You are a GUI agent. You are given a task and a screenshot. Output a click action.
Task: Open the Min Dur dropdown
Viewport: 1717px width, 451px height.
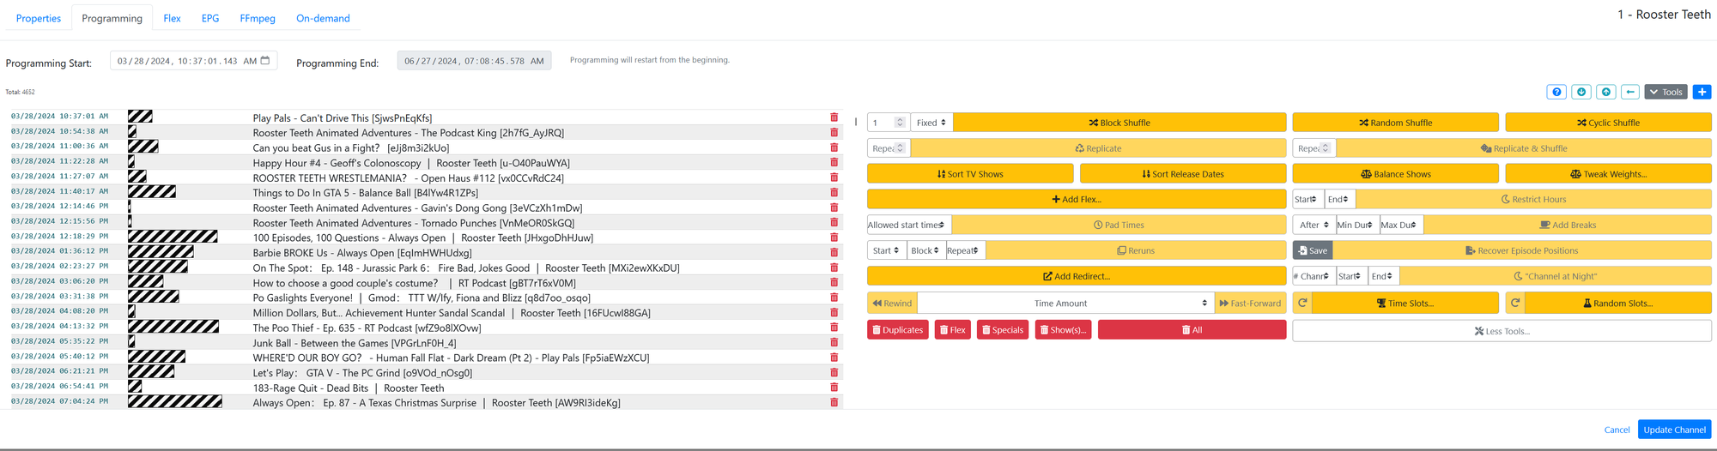click(1357, 225)
